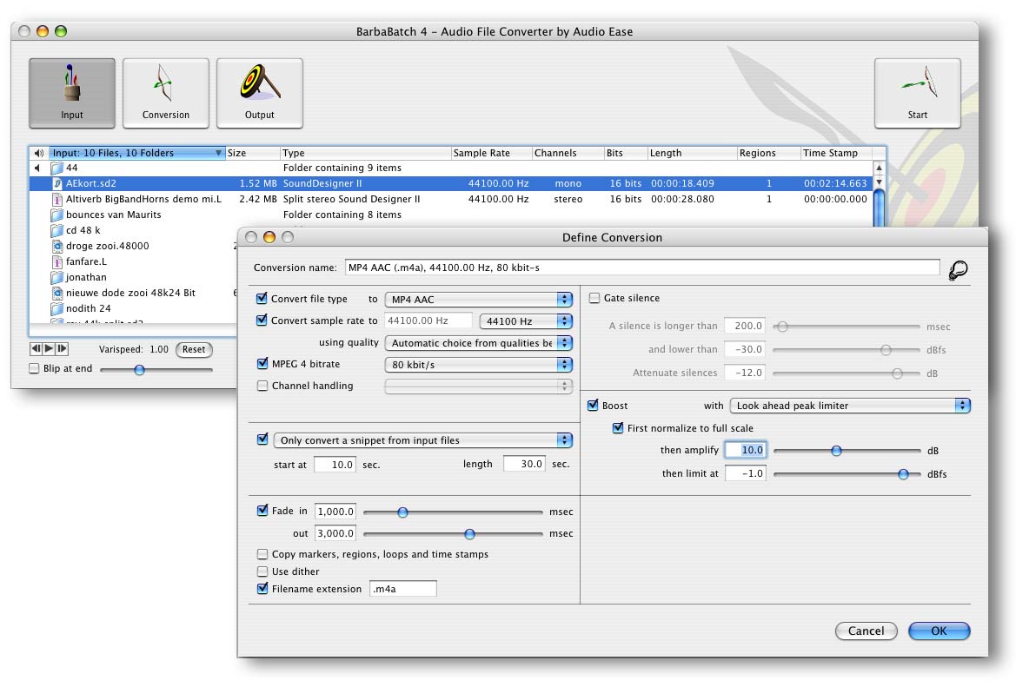
Task: Click the step-forward playback button
Action: [62, 348]
